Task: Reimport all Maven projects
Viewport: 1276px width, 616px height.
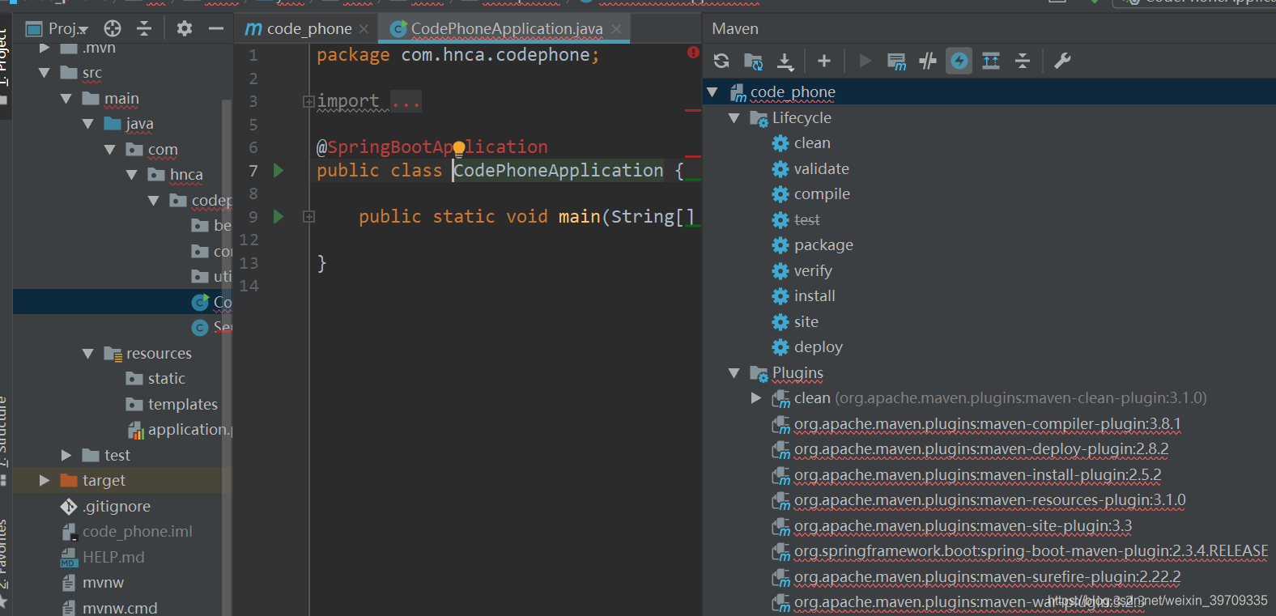Action: pos(721,61)
